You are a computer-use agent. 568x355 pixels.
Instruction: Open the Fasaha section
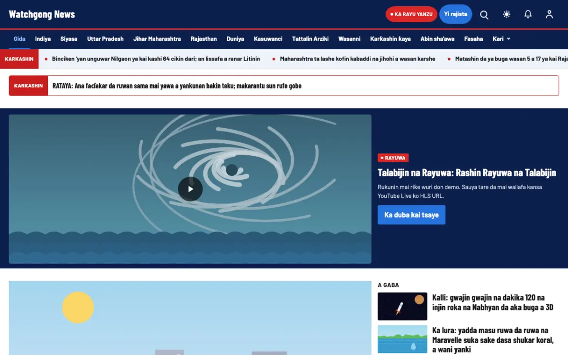pyautogui.click(x=473, y=39)
